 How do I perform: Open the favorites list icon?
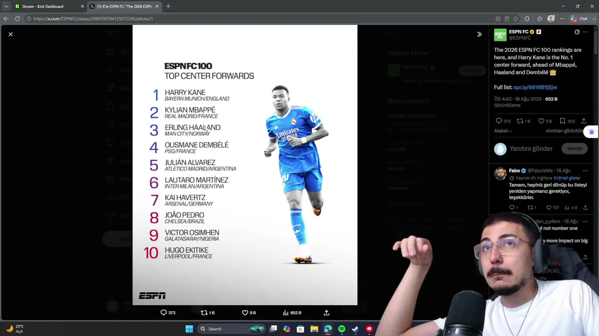540,19
